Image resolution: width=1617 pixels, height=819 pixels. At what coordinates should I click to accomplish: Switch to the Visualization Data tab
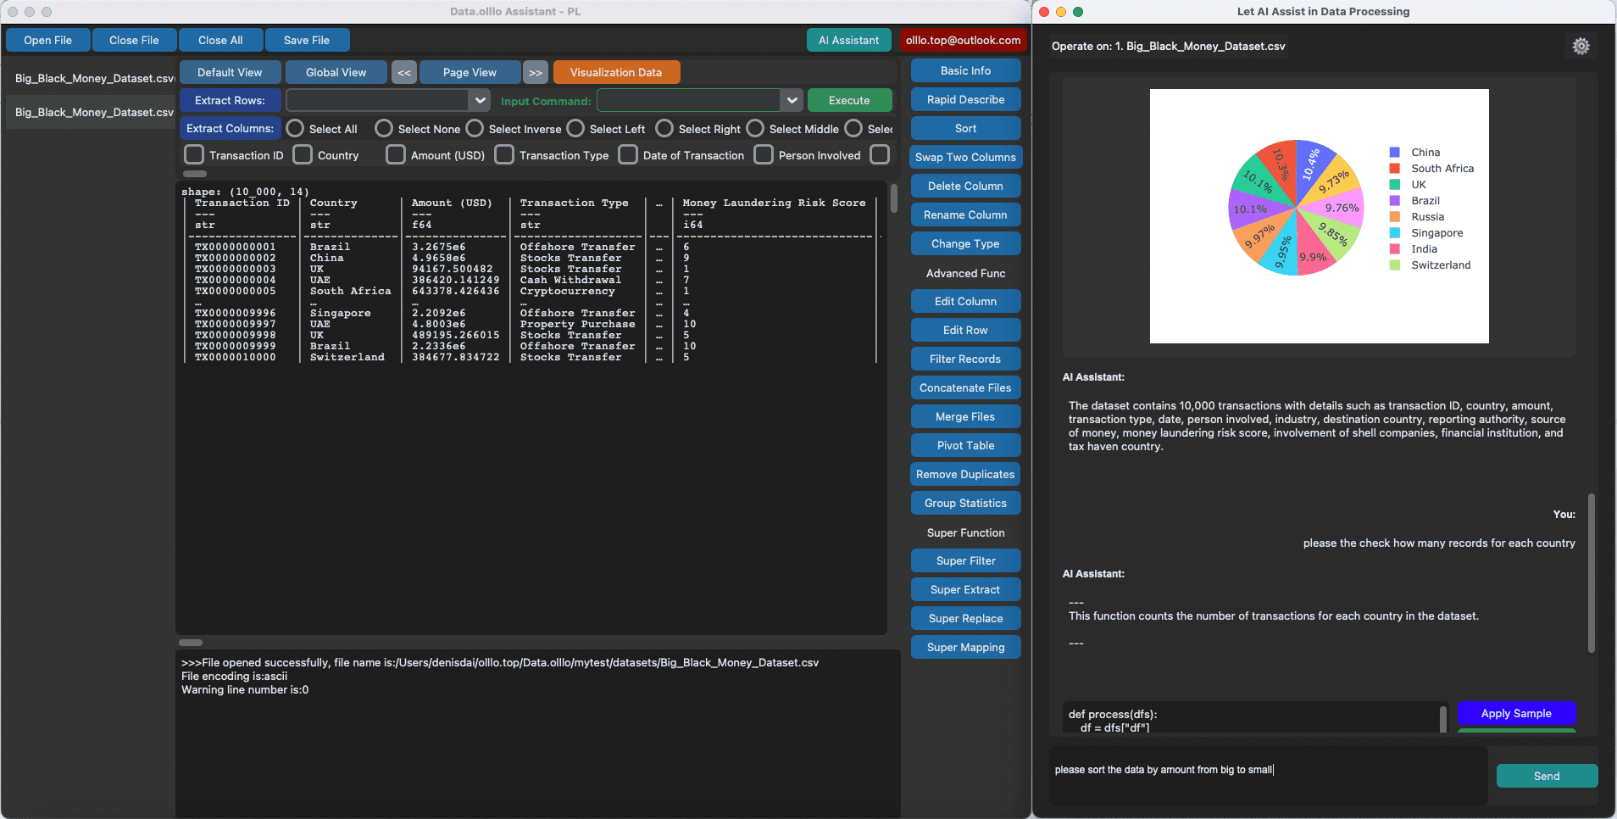(x=616, y=72)
